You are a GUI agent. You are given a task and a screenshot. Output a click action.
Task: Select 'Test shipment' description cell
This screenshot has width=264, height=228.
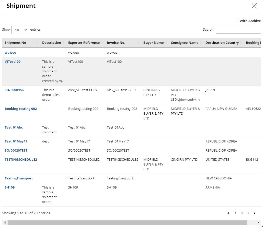[x=49, y=130]
